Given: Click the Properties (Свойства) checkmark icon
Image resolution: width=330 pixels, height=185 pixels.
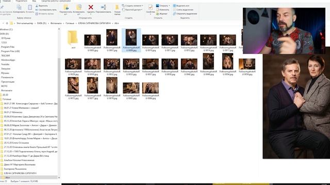Looking at the screenshot, I should (150, 7).
